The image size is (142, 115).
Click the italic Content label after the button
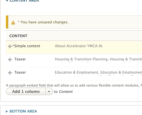pos(66,92)
